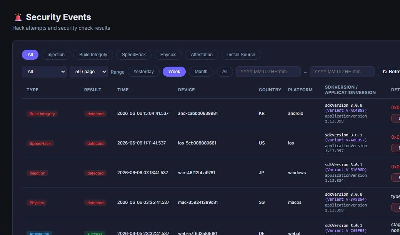Click variant V-51698D text
400x235 pixels.
(x=346, y=170)
